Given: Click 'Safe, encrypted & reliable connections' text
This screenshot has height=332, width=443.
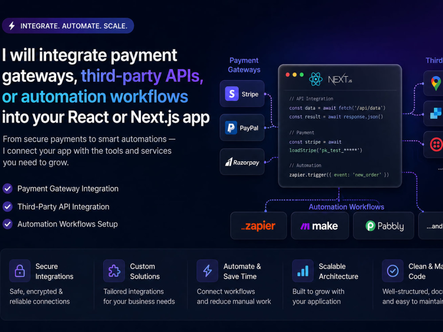Looking at the screenshot, I should click(x=39, y=297).
